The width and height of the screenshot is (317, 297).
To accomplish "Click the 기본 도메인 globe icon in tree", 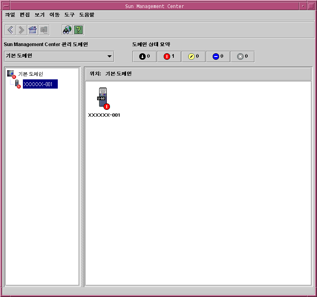I will pos(11,74).
